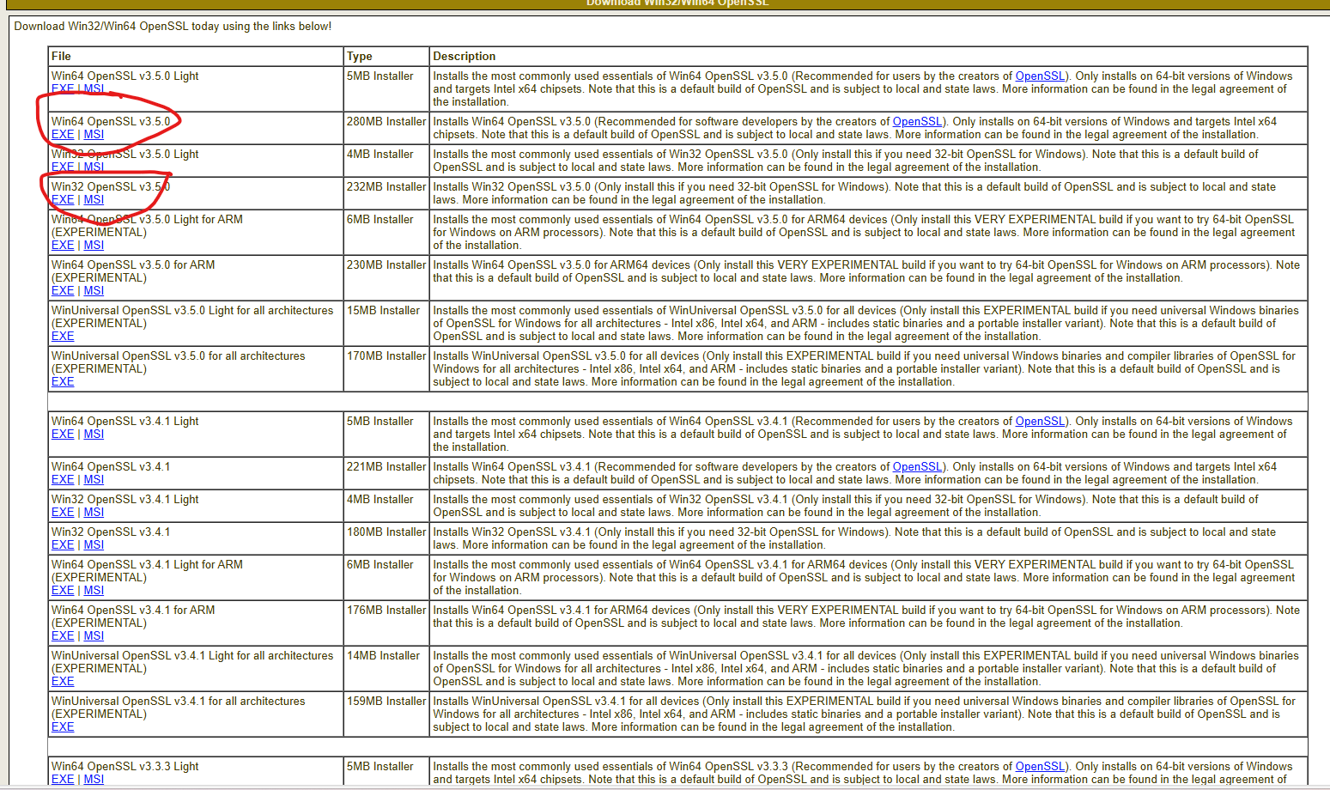
Task: Download the MSI for Win32 OpenSSL v3.4.1
Action: [x=94, y=544]
